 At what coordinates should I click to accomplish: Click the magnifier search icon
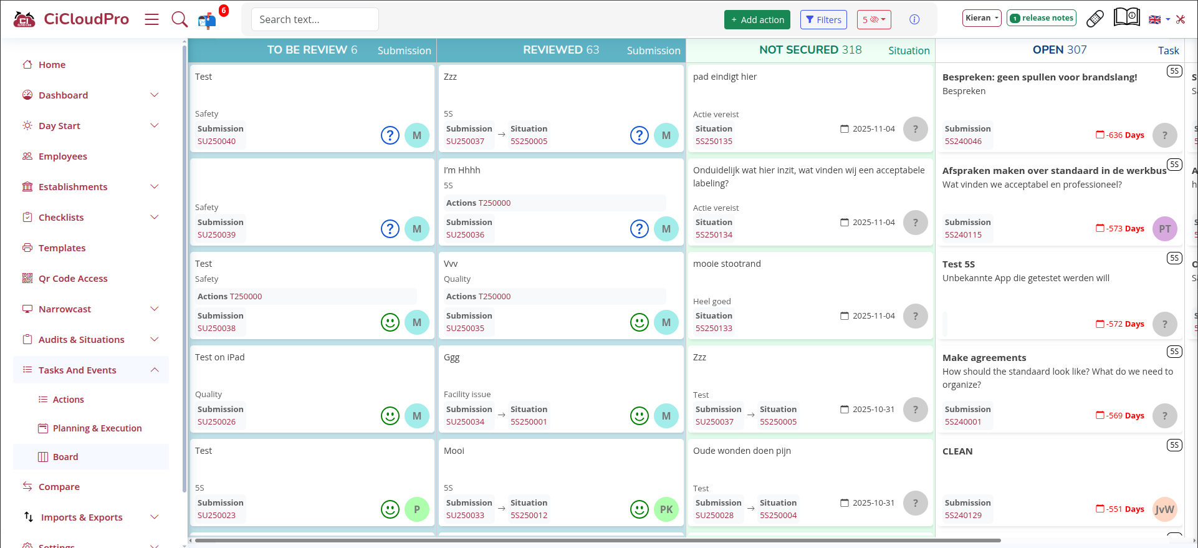click(180, 19)
